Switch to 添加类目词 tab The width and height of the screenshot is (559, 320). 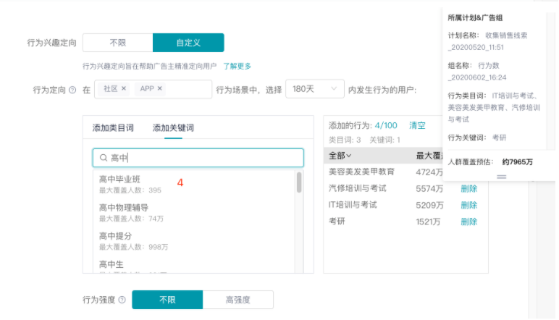[113, 127]
